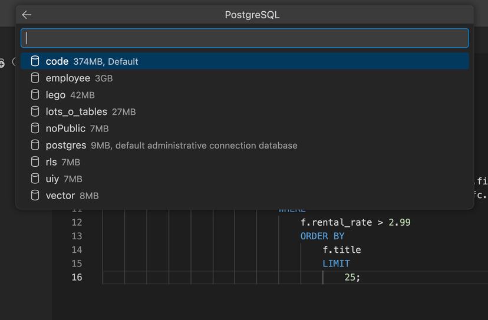Click the database icon beside uiy

coord(35,179)
